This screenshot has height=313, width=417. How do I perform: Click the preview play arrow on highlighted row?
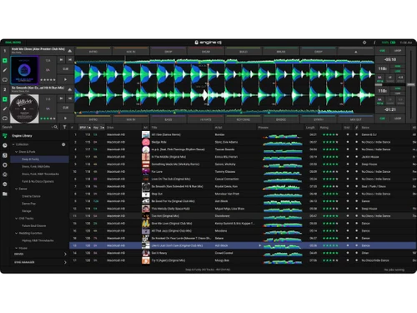coord(260,245)
